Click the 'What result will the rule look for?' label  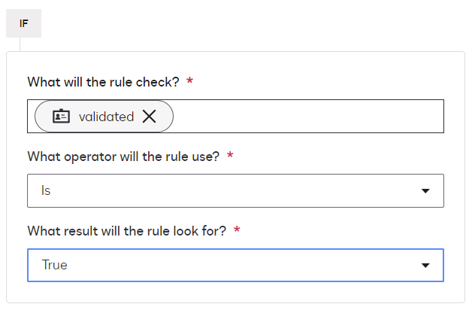126,231
